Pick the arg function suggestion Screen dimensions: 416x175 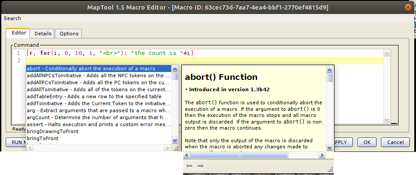[x=99, y=110]
